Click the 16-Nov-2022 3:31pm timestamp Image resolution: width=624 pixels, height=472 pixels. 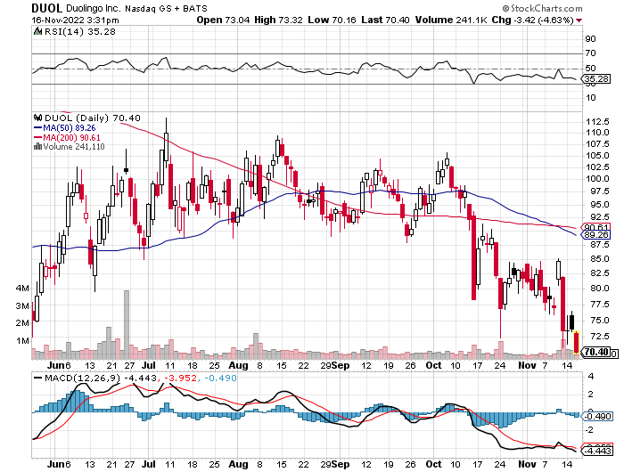coord(75,20)
